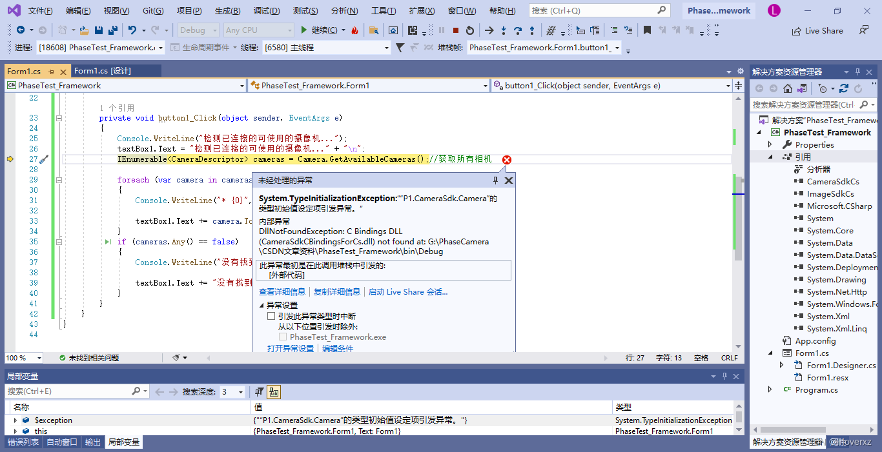Image resolution: width=882 pixels, height=452 pixels.
Task: Toggle the bookmark icon in the toolbar
Action: [x=647, y=30]
